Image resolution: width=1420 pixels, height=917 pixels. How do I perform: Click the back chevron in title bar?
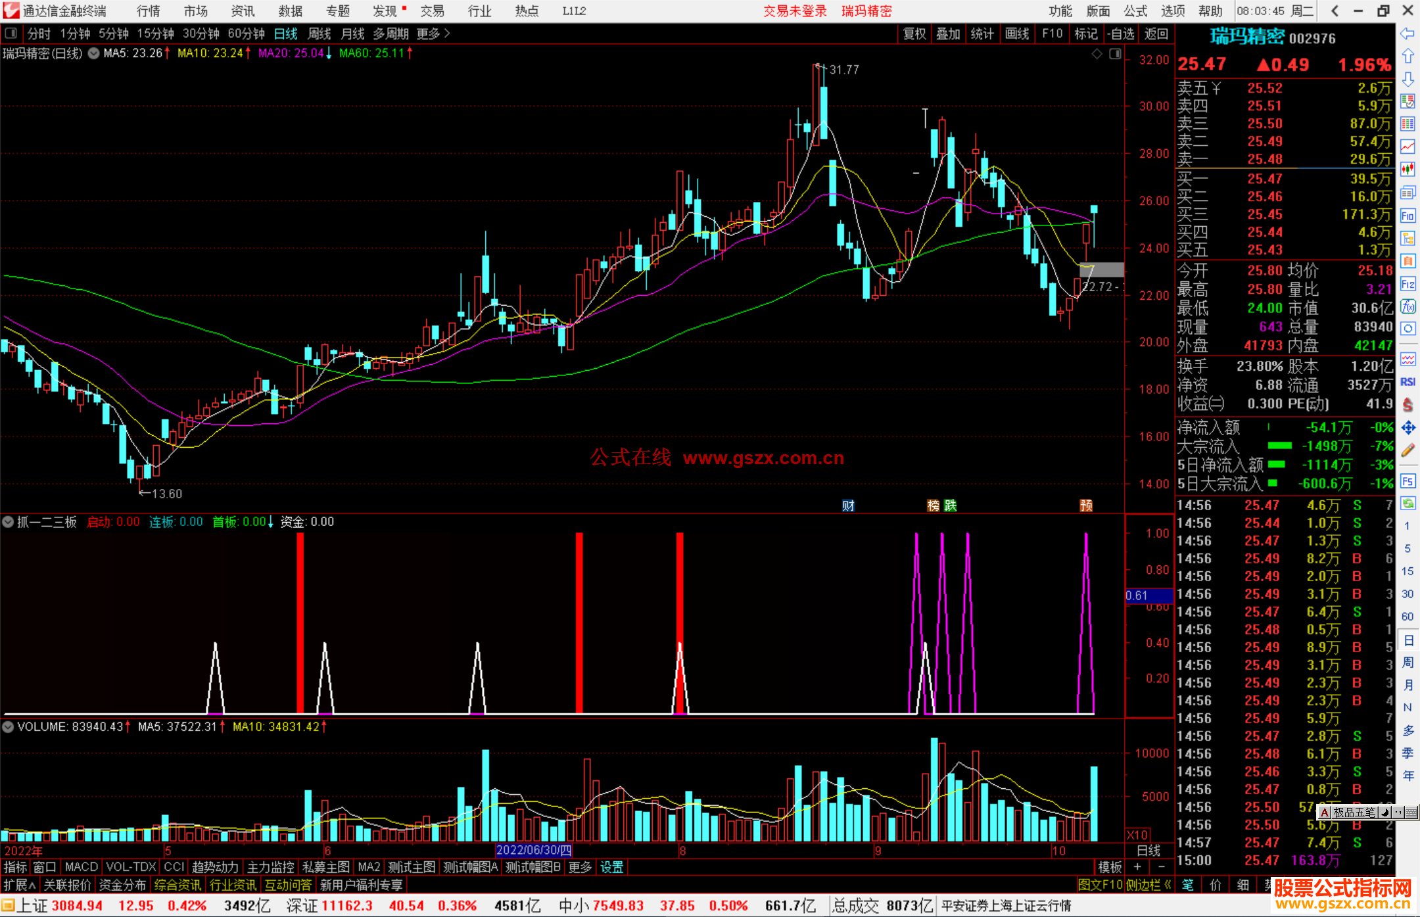[x=1335, y=11]
